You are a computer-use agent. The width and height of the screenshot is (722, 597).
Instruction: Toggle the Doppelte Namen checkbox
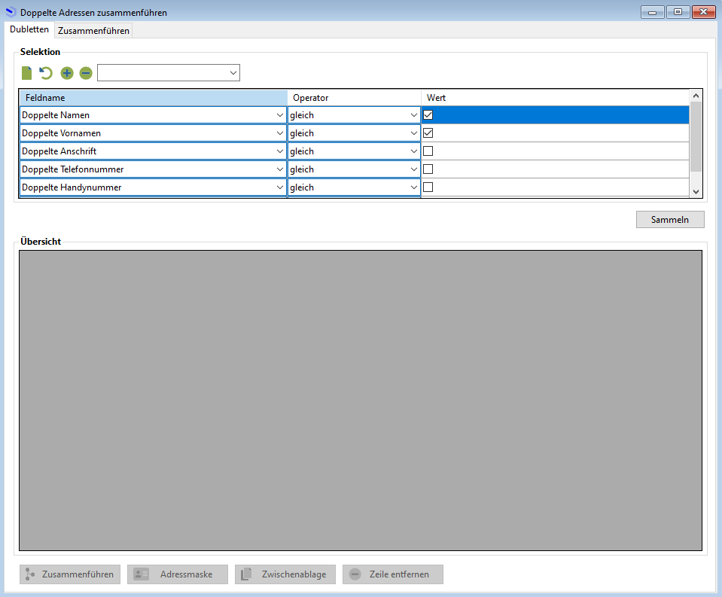click(428, 115)
